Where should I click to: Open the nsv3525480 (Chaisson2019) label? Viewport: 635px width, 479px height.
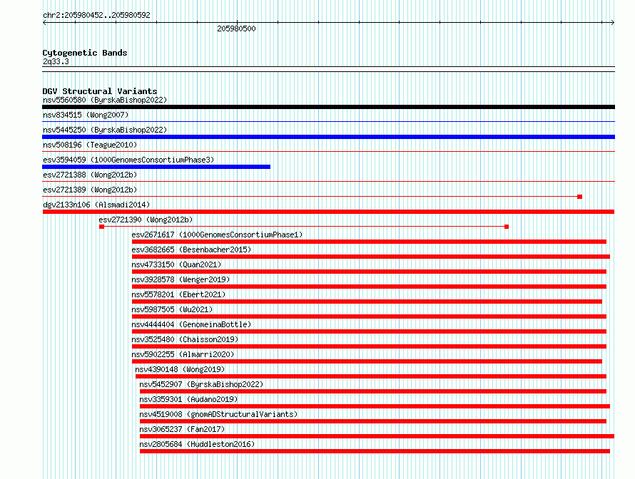point(185,339)
